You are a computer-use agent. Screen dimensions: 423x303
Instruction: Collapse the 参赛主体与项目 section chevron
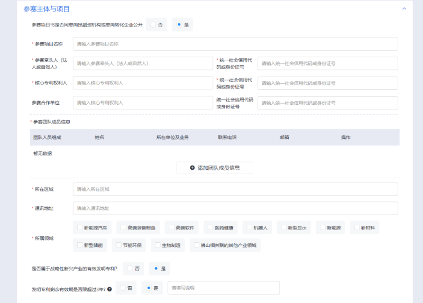click(x=404, y=9)
